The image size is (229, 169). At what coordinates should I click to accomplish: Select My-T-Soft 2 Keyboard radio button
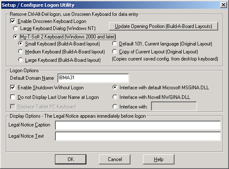(16, 37)
